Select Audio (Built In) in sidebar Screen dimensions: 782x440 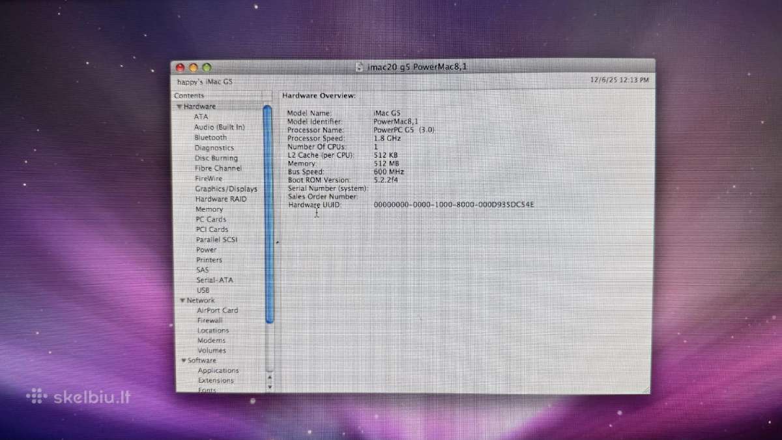(x=220, y=127)
